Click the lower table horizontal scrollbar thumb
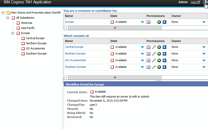 click(x=115, y=77)
